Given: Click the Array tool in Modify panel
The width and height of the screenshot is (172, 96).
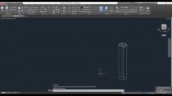Looking at the screenshot, I should pos(59,12).
